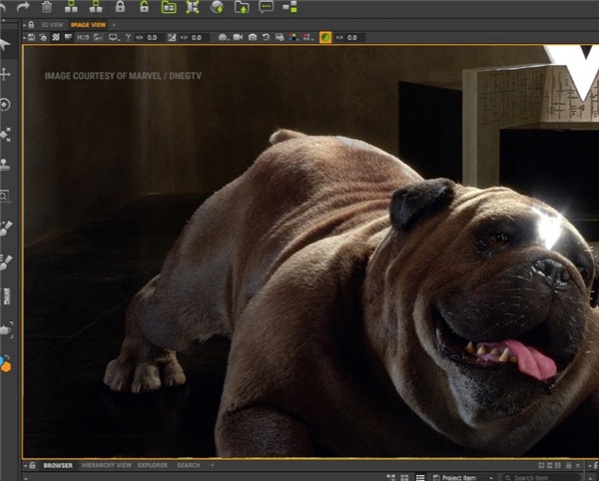
Task: Select the rotate tool in left toolbar
Action: (x=5, y=104)
